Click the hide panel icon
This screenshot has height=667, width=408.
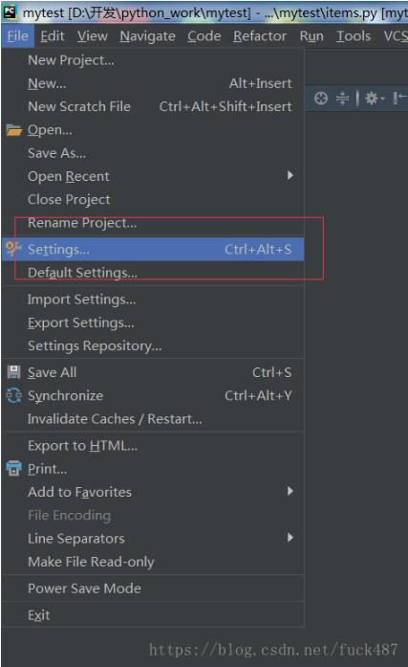[399, 99]
